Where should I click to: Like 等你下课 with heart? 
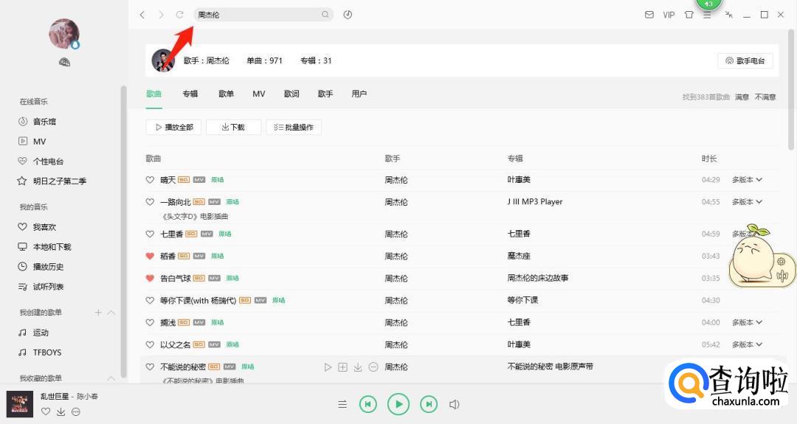coord(150,301)
